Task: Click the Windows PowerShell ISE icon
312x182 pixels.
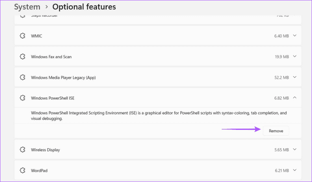Action: (x=23, y=98)
